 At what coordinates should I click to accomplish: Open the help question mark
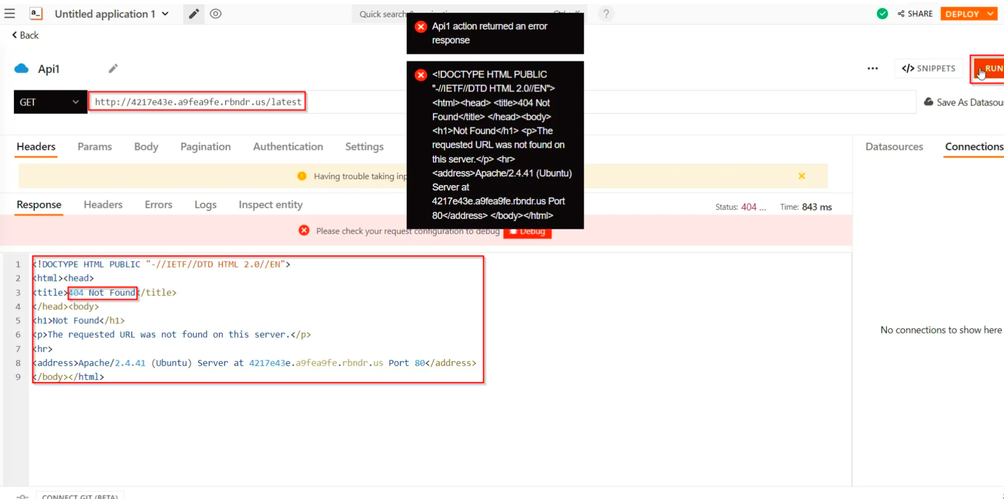[x=606, y=13]
